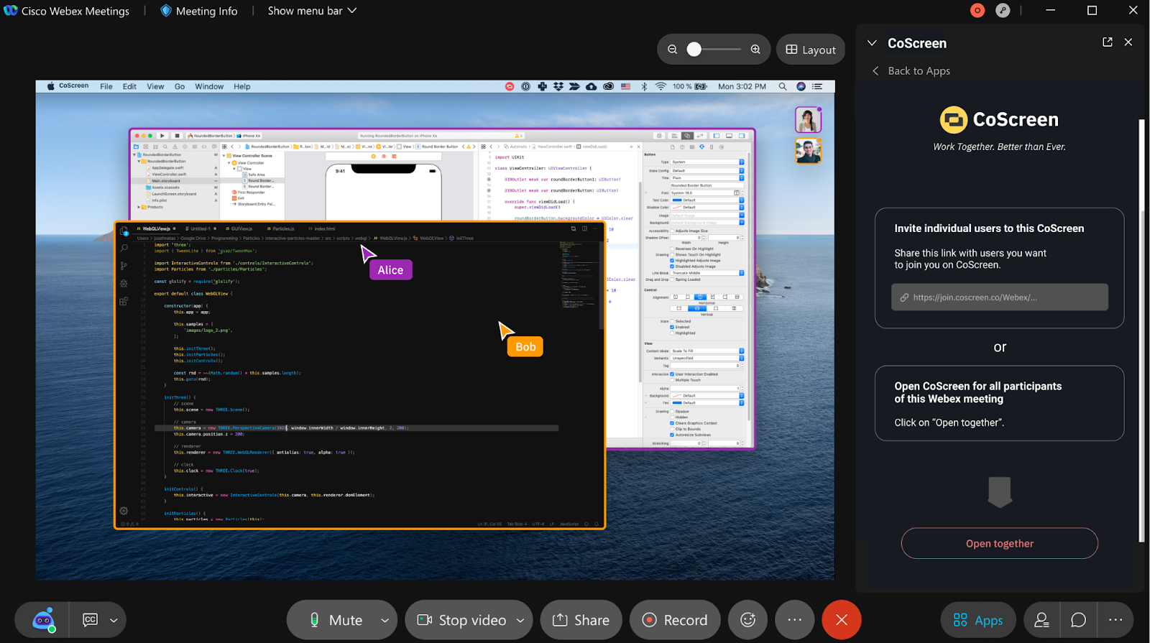
Task: Toggle the Apps panel button
Action: coord(978,620)
